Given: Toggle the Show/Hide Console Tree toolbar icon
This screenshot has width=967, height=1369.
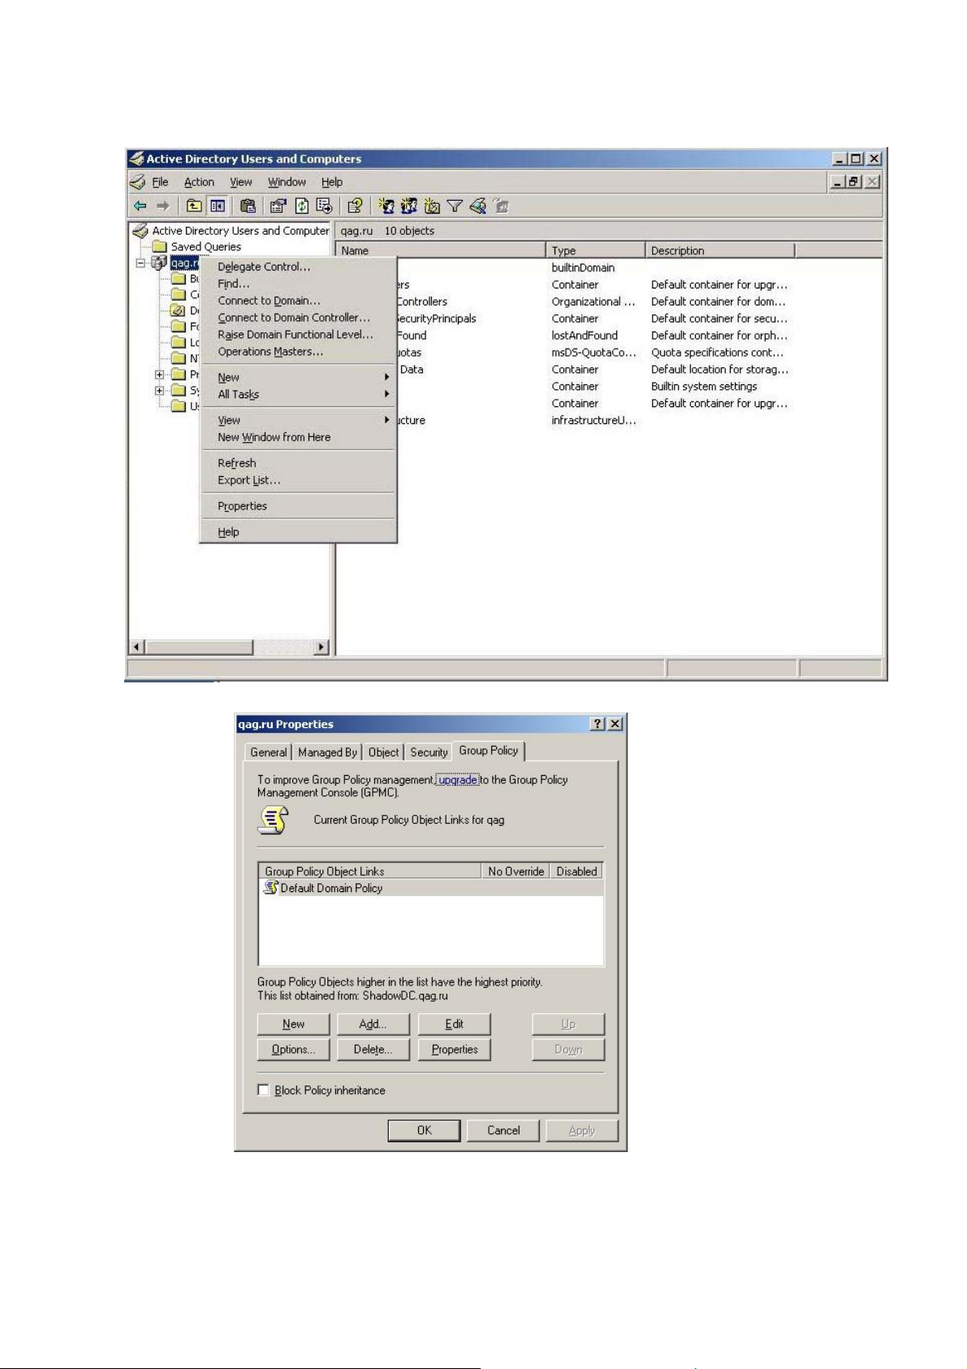Looking at the screenshot, I should (218, 206).
